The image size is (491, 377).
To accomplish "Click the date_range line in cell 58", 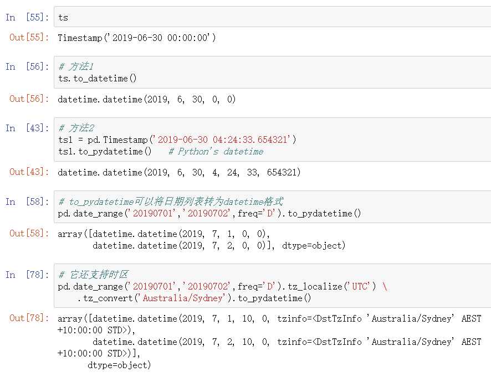I will pyautogui.click(x=209, y=213).
